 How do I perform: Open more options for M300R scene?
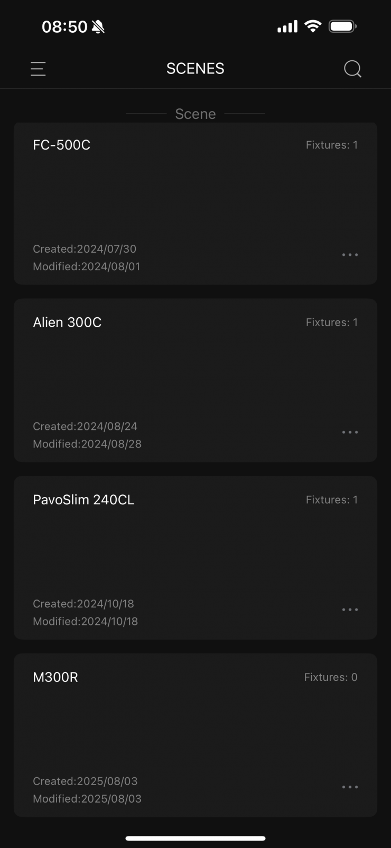(350, 787)
